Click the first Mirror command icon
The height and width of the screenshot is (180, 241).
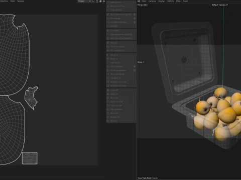pyautogui.click(x=108, y=55)
